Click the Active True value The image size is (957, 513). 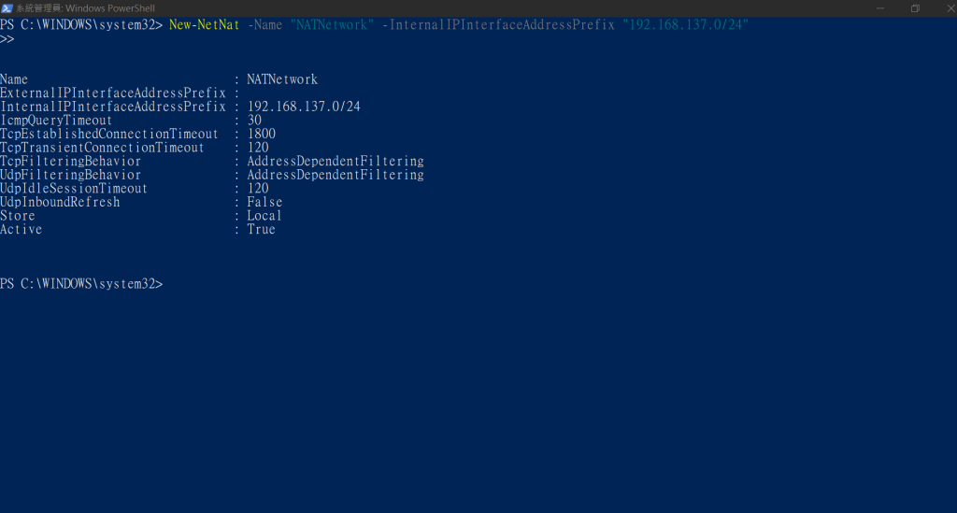click(262, 229)
